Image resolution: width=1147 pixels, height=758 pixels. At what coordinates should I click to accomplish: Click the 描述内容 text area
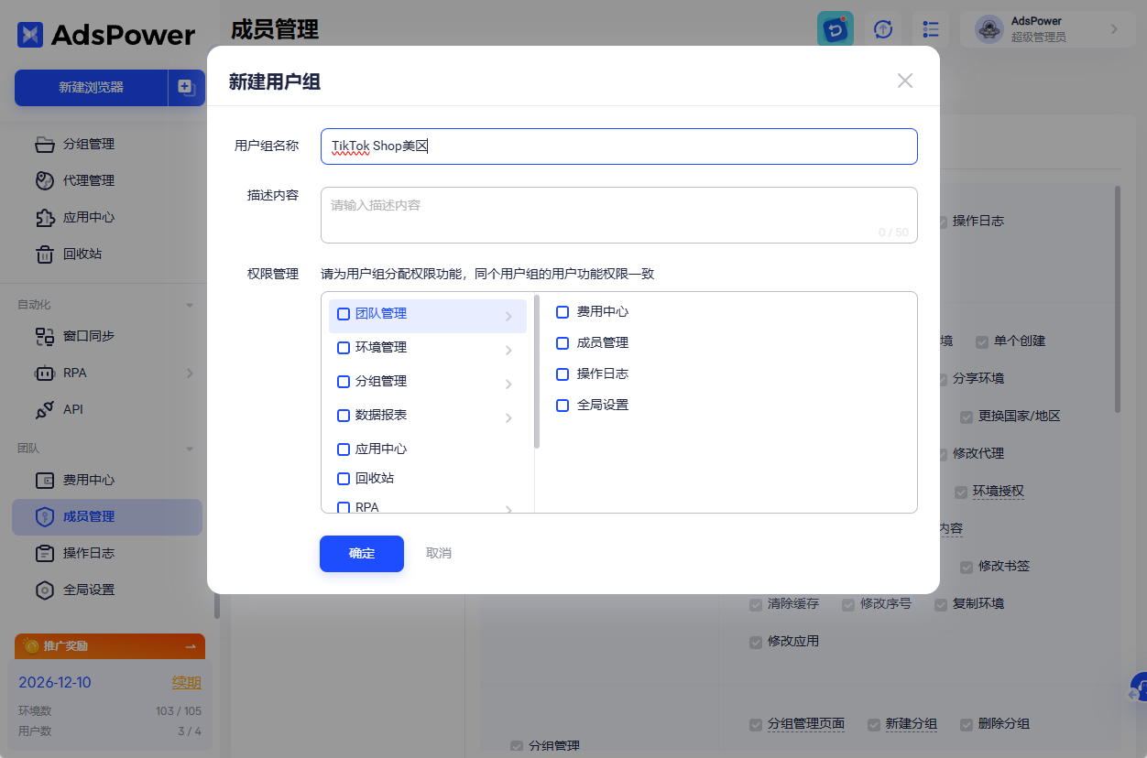click(619, 215)
